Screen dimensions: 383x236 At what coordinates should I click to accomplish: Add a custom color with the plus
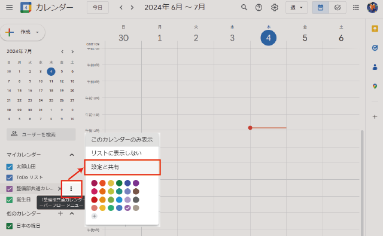pyautogui.click(x=95, y=216)
